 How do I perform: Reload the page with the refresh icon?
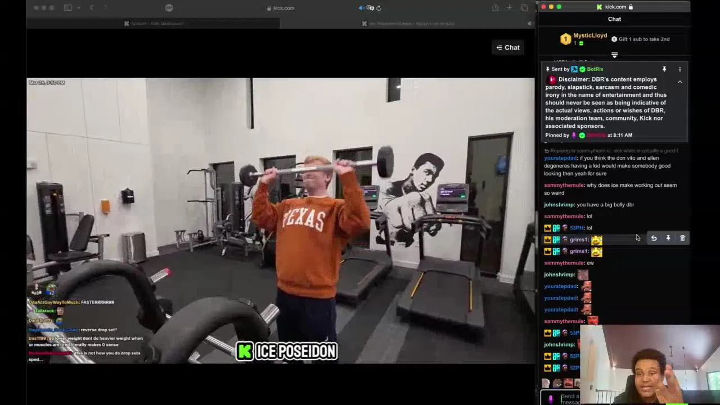tap(379, 8)
